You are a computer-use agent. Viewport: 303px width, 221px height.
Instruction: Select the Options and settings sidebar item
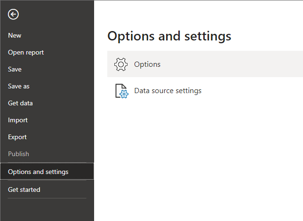coord(47,171)
